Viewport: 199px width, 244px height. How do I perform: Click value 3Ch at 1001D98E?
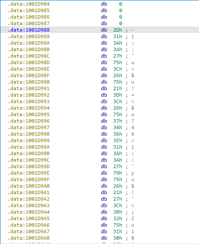[x=117, y=69]
